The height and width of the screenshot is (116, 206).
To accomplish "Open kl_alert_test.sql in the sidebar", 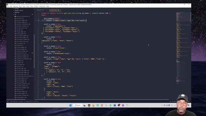I will coord(22,28).
